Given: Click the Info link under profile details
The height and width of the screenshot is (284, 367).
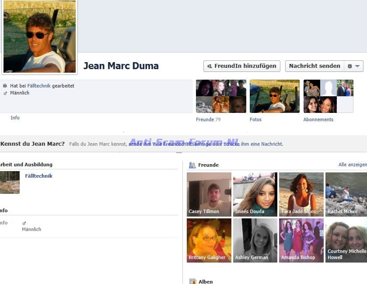Looking at the screenshot, I should point(15,118).
